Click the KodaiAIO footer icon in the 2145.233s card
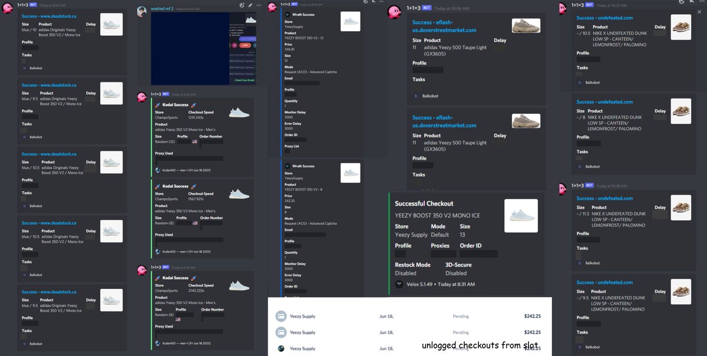Image resolution: width=707 pixels, height=356 pixels. (x=157, y=342)
